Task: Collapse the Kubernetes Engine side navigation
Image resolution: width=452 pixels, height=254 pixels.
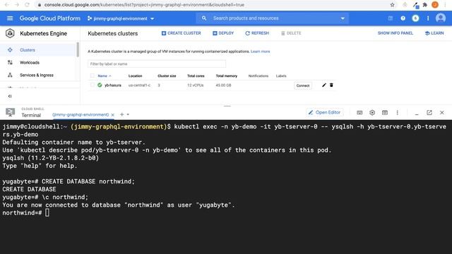Action: tap(10, 96)
